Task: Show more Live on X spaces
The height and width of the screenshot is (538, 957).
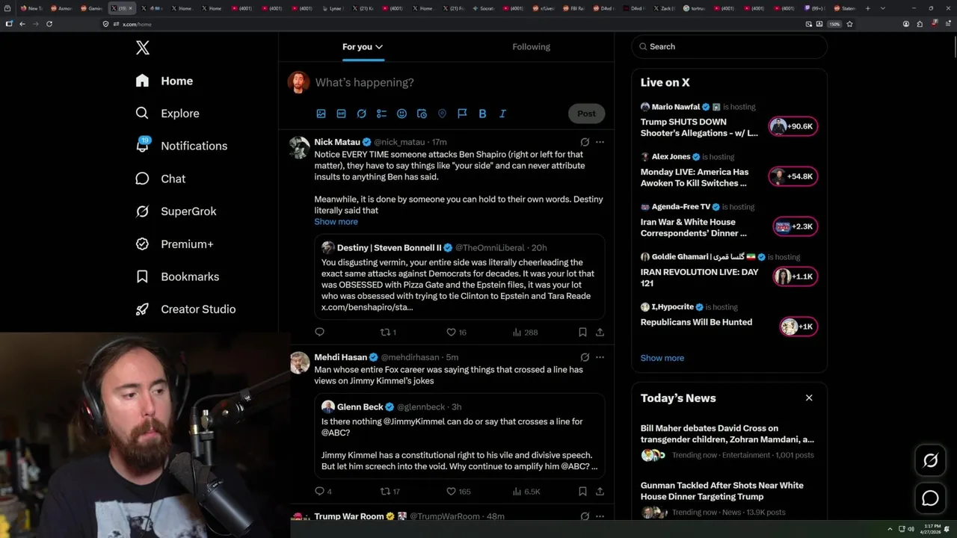Action: (x=662, y=358)
